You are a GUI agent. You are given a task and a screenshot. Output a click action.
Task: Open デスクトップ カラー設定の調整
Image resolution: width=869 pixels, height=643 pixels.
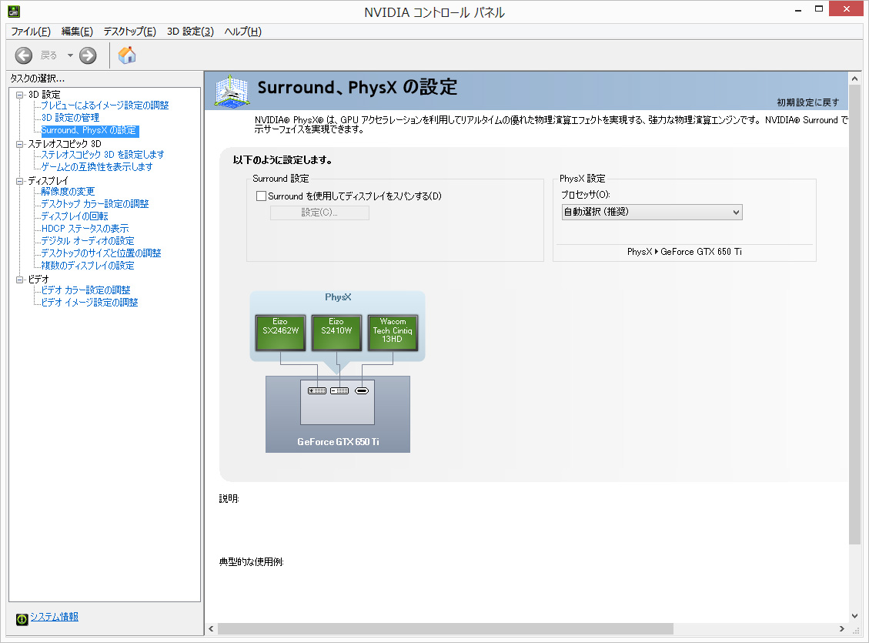95,204
